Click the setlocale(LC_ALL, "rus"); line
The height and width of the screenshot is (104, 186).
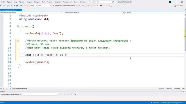44,34
